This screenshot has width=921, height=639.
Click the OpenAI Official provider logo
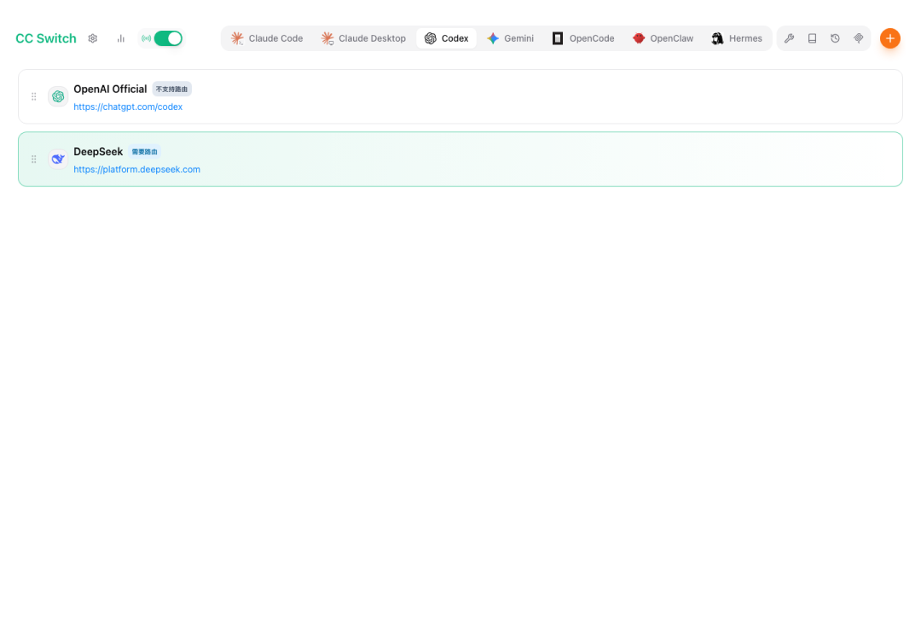(x=58, y=97)
